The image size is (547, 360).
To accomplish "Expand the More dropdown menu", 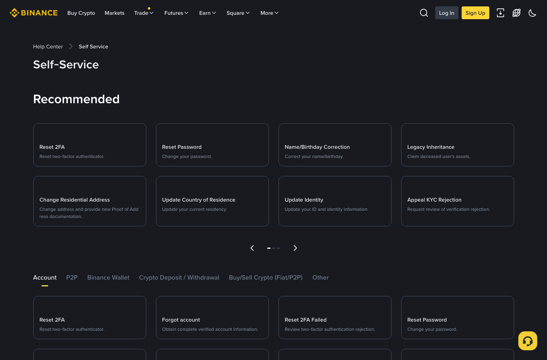I will 269,13.
